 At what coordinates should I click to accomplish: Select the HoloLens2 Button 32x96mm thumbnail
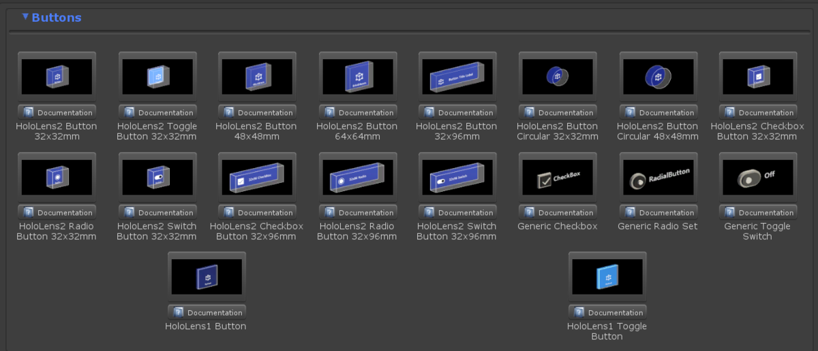[x=457, y=76]
